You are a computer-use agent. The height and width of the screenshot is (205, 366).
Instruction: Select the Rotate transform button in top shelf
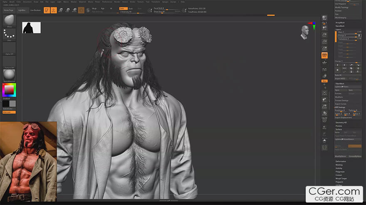74,10
